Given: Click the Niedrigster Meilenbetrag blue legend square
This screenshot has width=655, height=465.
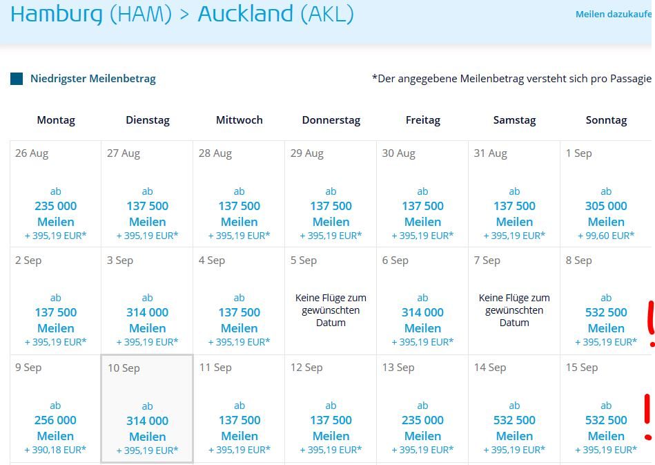Looking at the screenshot, I should pyautogui.click(x=17, y=79).
